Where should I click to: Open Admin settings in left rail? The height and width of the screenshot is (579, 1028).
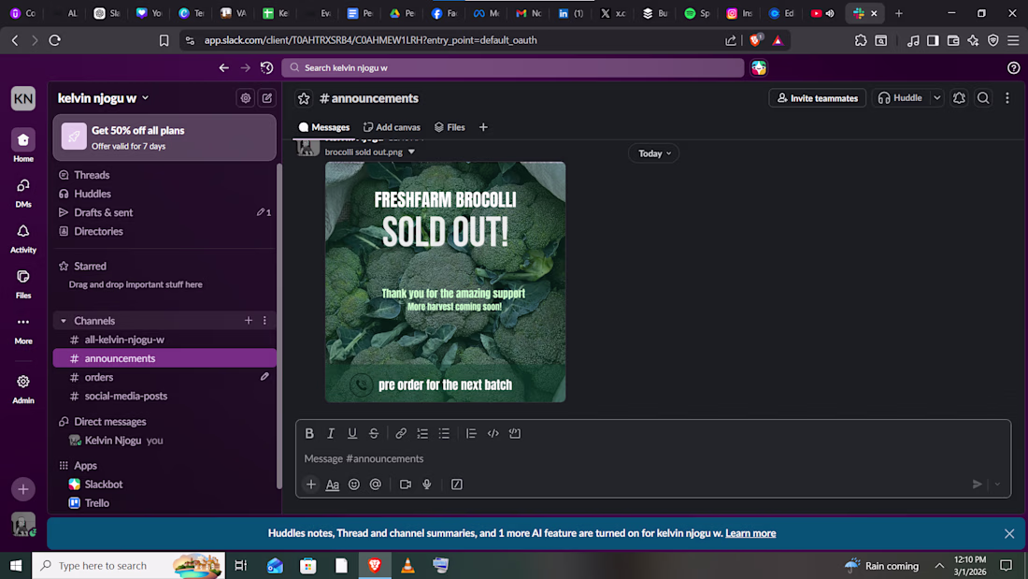coord(23,388)
